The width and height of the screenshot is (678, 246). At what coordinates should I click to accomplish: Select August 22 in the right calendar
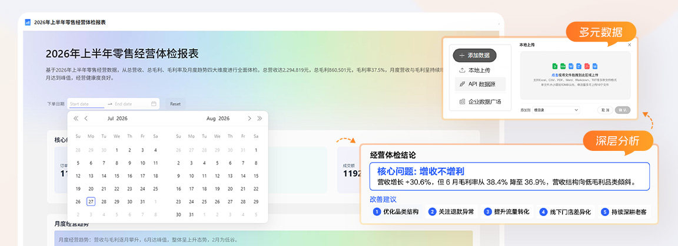pos(256,188)
